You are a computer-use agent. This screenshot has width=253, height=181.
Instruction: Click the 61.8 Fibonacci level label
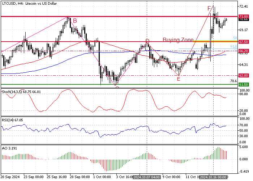tap(233, 46)
